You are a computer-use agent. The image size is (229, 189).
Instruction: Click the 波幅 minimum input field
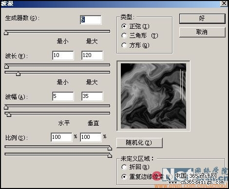(x=63, y=96)
